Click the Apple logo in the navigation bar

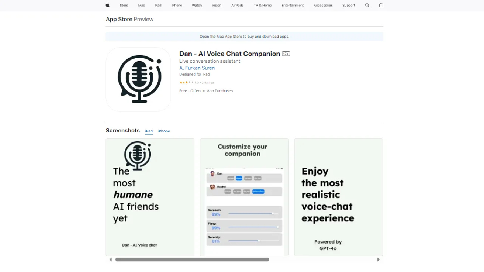click(107, 5)
